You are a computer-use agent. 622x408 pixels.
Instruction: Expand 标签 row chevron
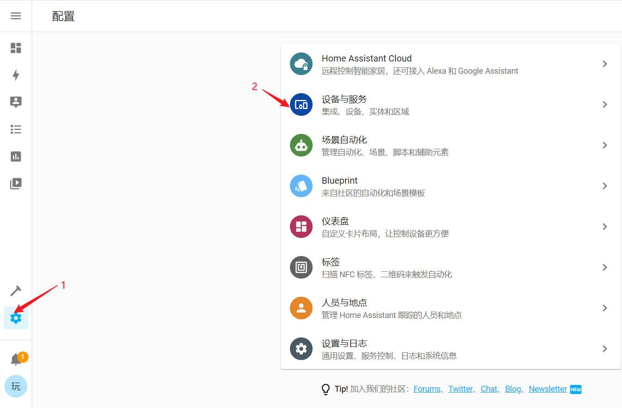[605, 267]
